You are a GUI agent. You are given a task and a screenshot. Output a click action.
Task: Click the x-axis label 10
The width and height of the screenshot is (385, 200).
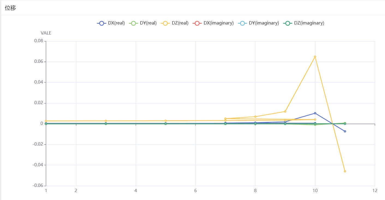pyautogui.click(x=315, y=190)
